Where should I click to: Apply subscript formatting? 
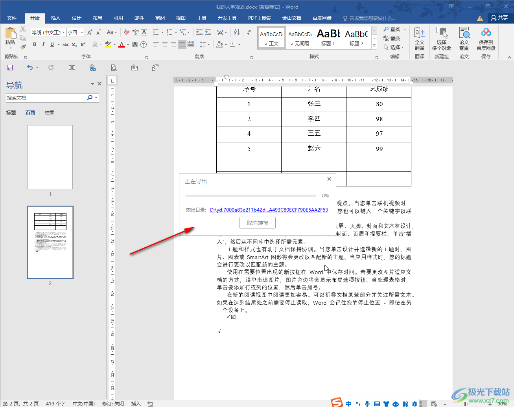(74, 44)
